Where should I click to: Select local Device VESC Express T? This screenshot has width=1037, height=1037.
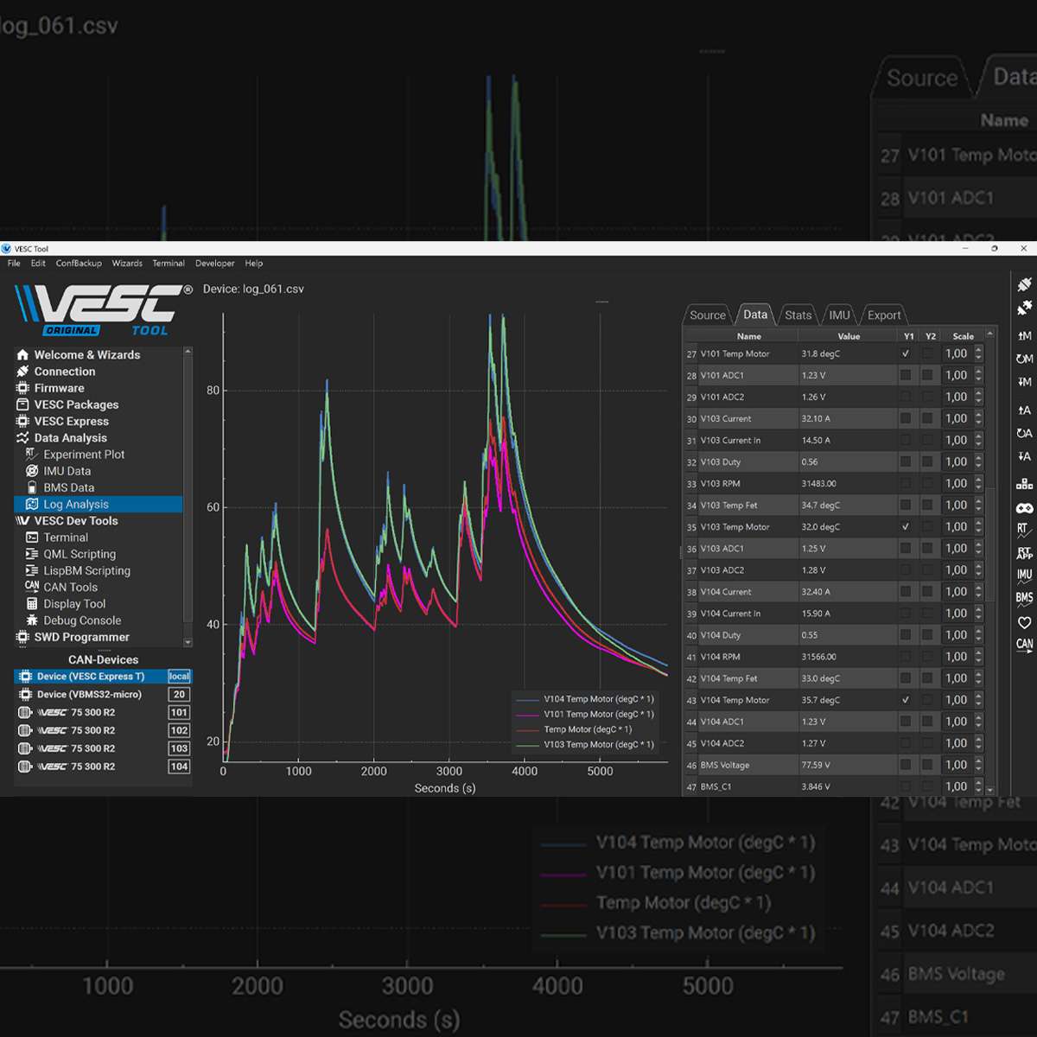point(103,677)
